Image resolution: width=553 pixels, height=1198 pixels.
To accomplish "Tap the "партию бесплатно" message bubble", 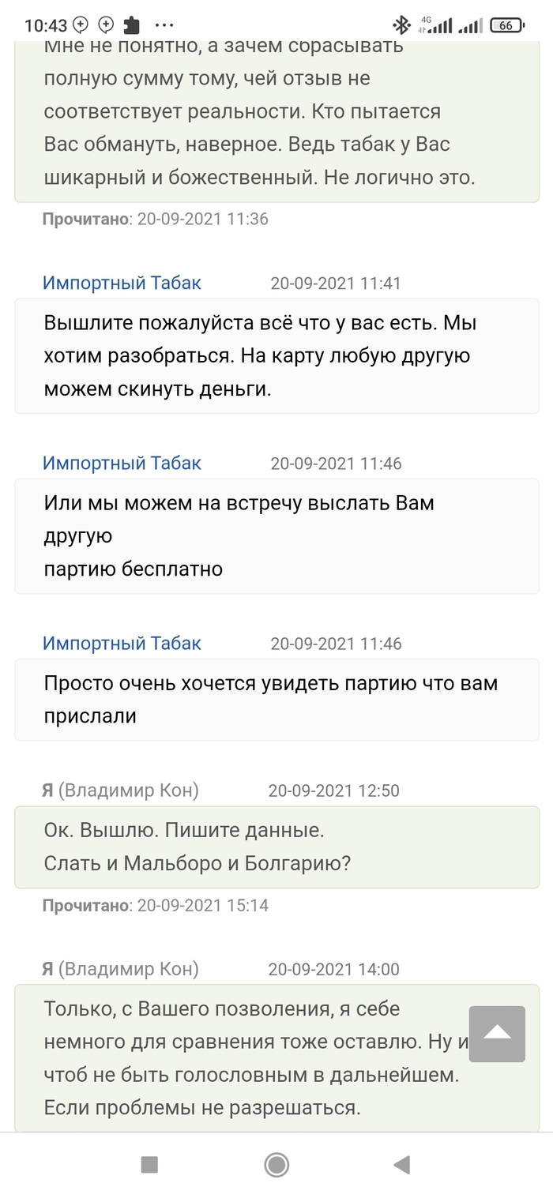I will 276,535.
